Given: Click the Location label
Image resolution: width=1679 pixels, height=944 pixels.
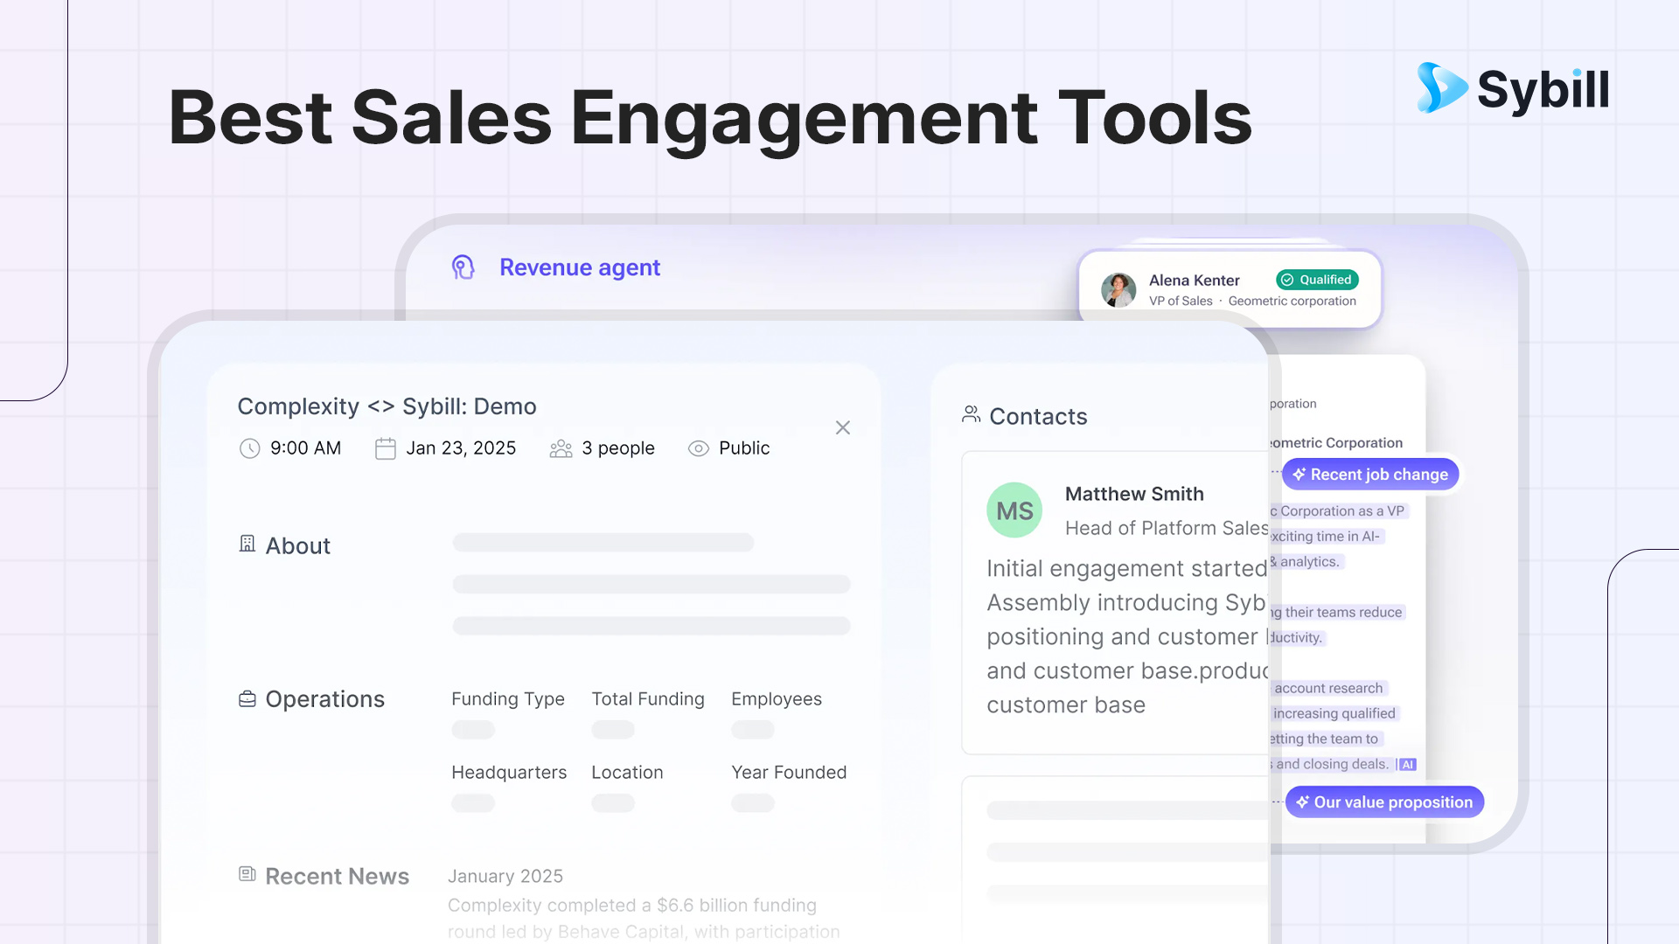Looking at the screenshot, I should 627,773.
